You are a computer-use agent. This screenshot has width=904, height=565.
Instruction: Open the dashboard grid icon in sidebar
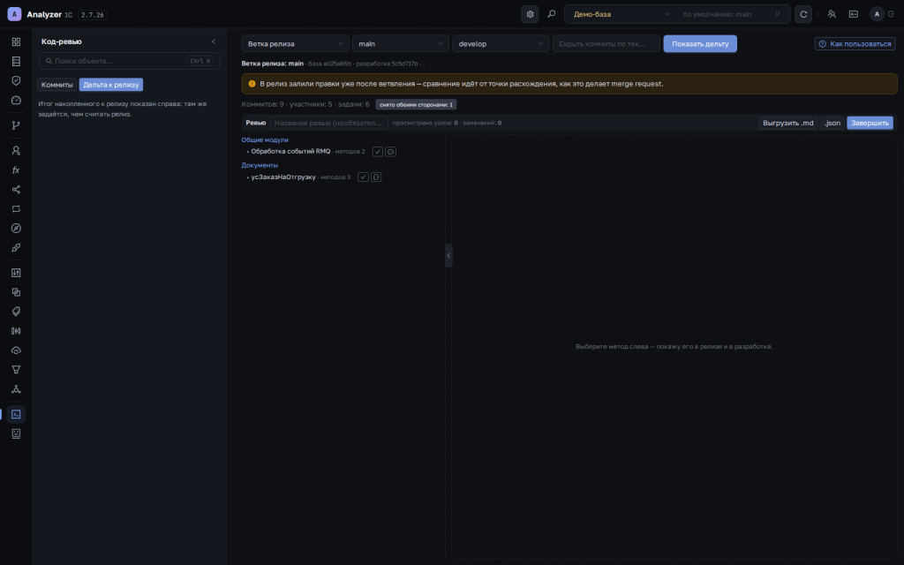coord(16,42)
